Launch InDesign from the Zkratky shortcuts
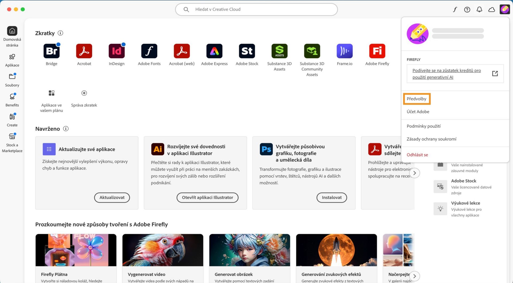Screen dimensions: 513x283 coord(116,51)
